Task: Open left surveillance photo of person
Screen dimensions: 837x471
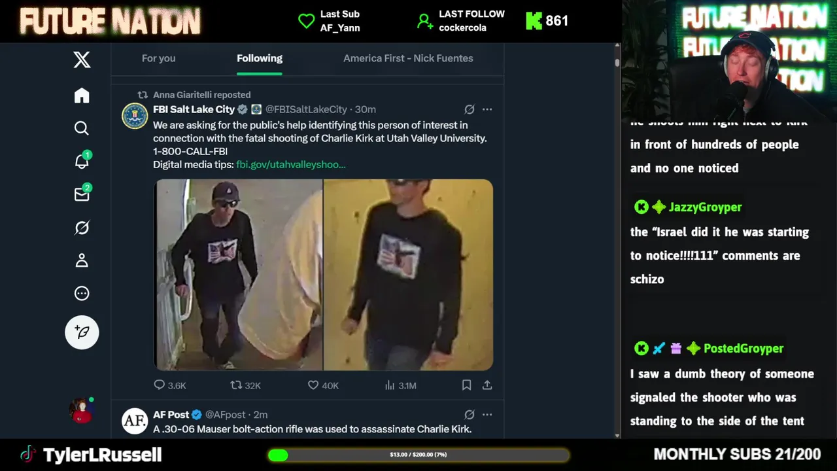Action: 238,275
